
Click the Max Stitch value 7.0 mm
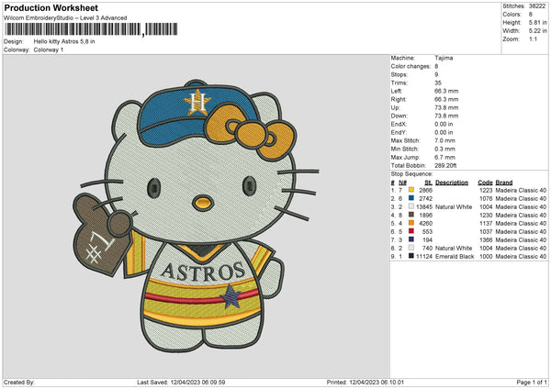pyautogui.click(x=444, y=140)
